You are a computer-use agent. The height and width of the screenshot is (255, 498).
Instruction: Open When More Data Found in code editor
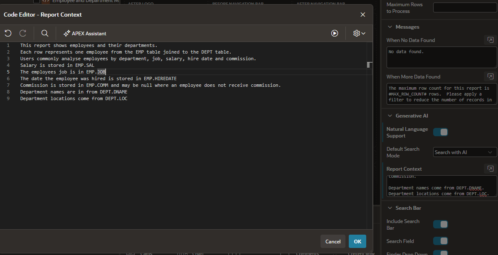tap(491, 76)
